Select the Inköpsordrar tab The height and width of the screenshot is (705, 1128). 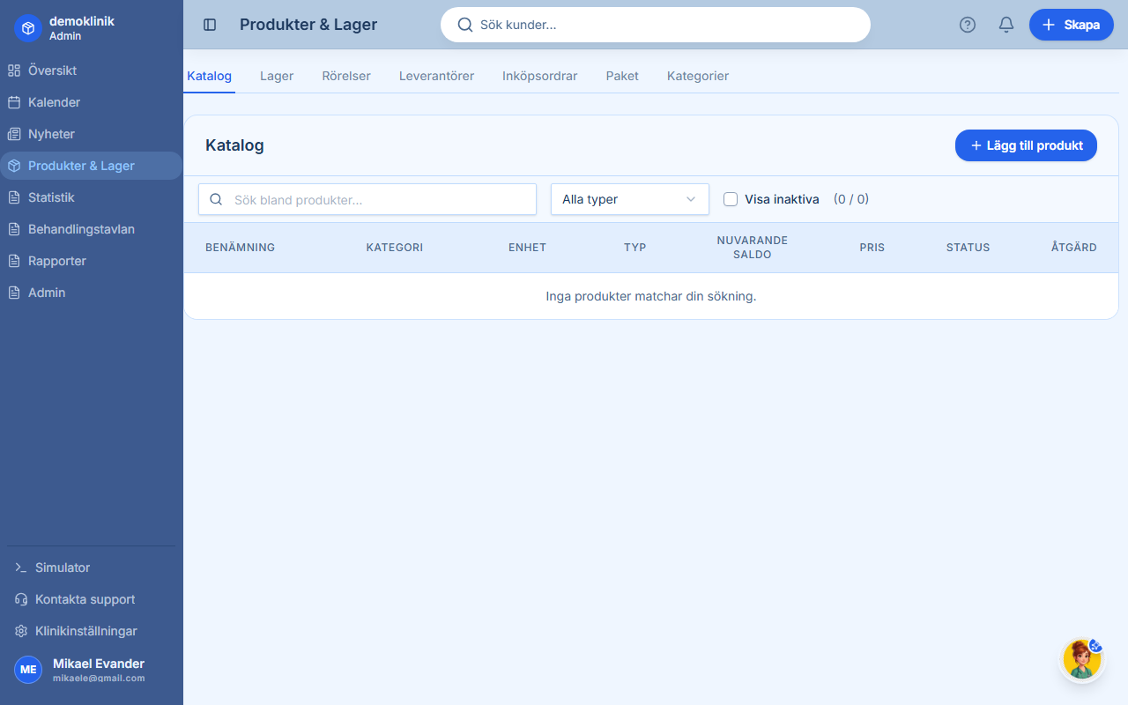[539, 76]
